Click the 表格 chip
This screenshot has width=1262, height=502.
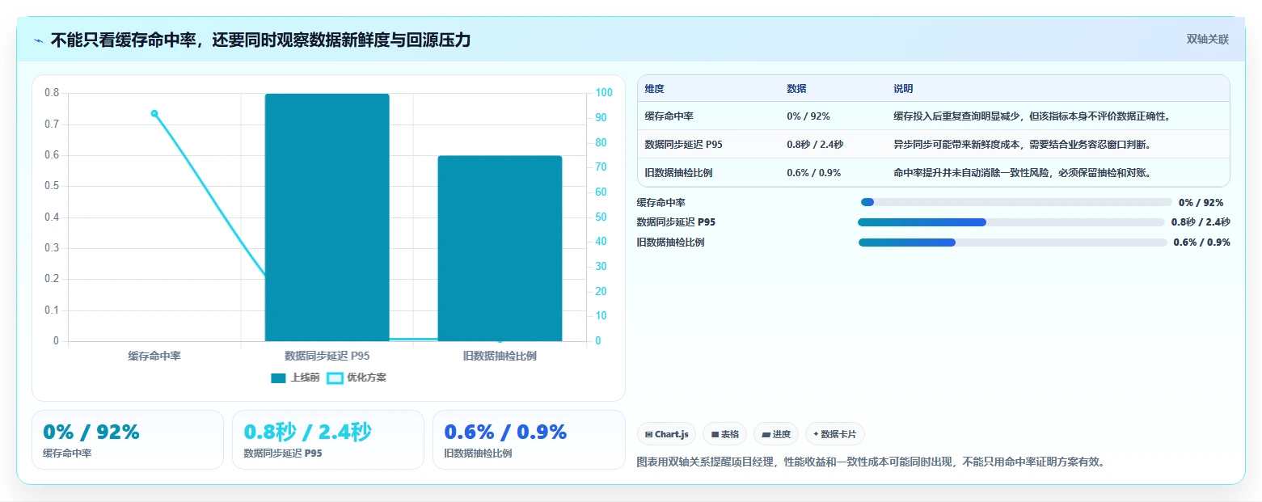pyautogui.click(x=725, y=434)
